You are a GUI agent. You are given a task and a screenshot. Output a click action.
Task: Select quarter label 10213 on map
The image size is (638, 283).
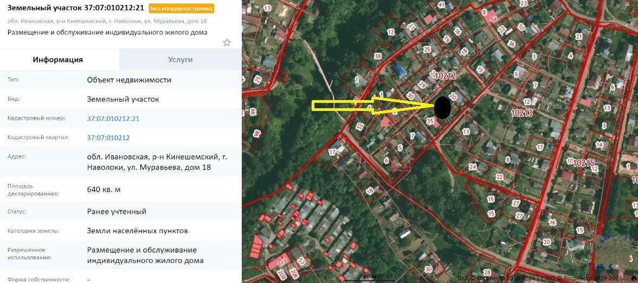coord(522,113)
